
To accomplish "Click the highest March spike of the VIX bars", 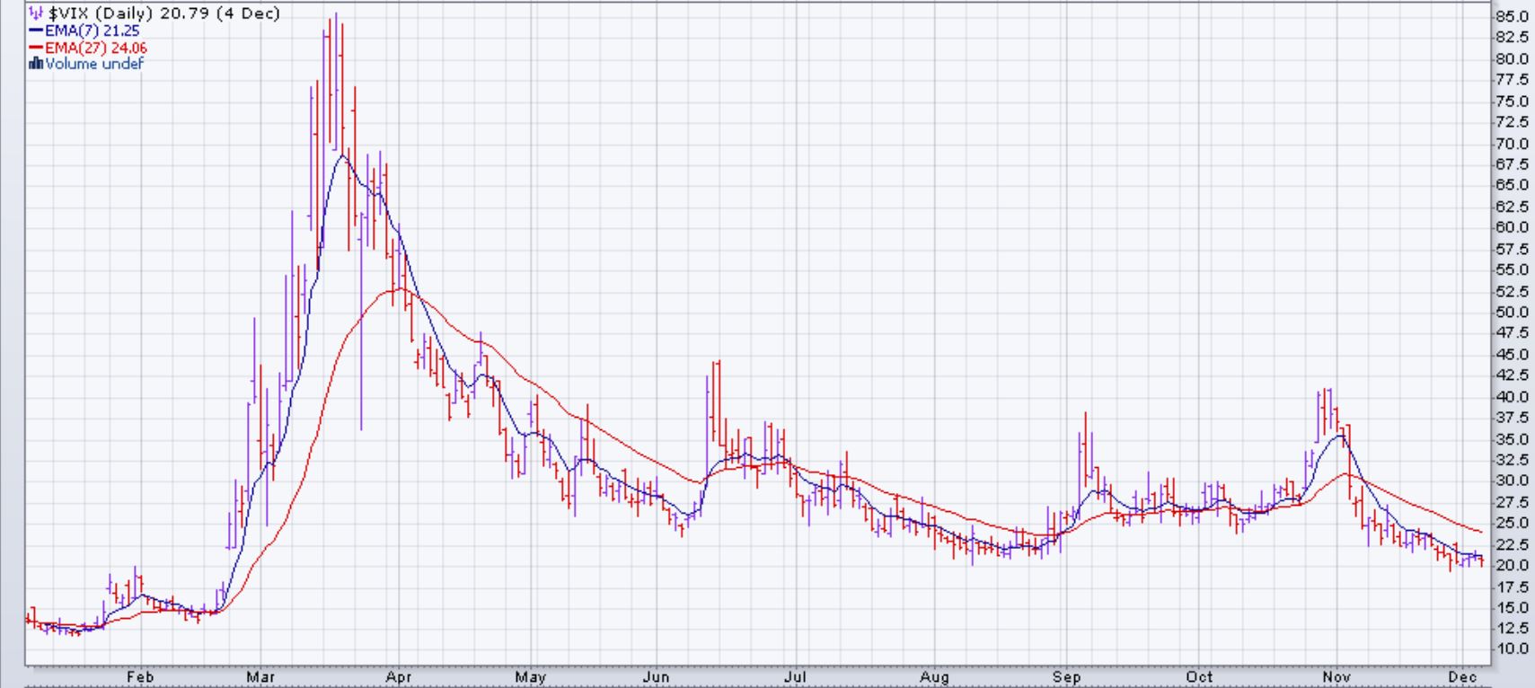I will point(335,16).
